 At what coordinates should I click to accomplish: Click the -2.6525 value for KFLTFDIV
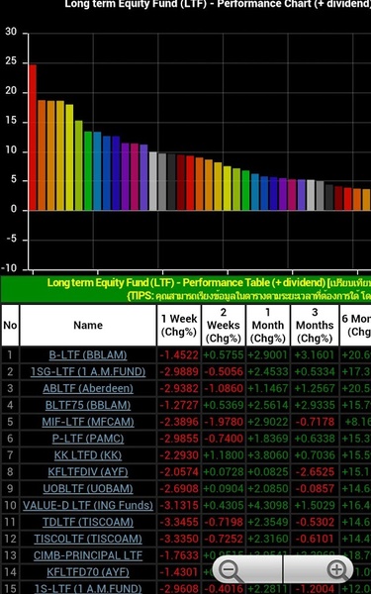coord(315,471)
